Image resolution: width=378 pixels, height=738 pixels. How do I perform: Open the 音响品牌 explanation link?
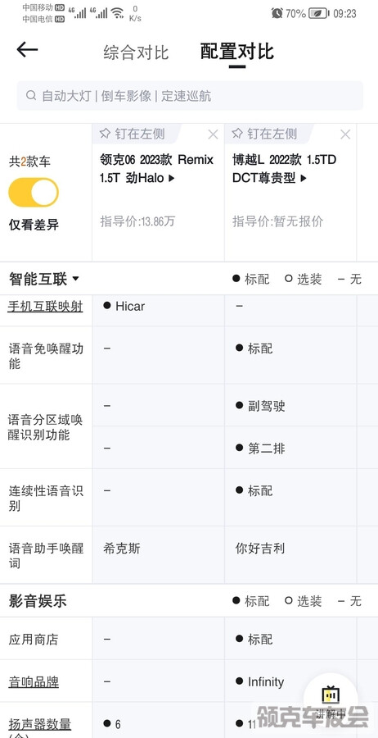click(34, 682)
